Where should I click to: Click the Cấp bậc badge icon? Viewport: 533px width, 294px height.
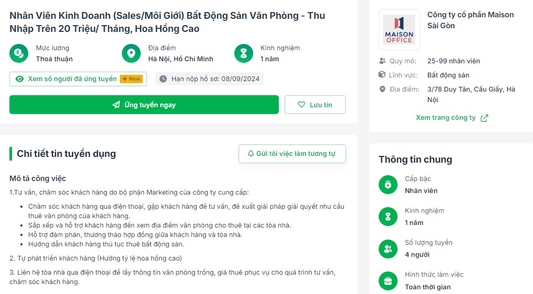(388, 185)
